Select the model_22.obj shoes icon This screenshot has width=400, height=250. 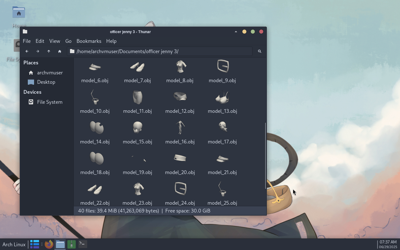(x=95, y=189)
